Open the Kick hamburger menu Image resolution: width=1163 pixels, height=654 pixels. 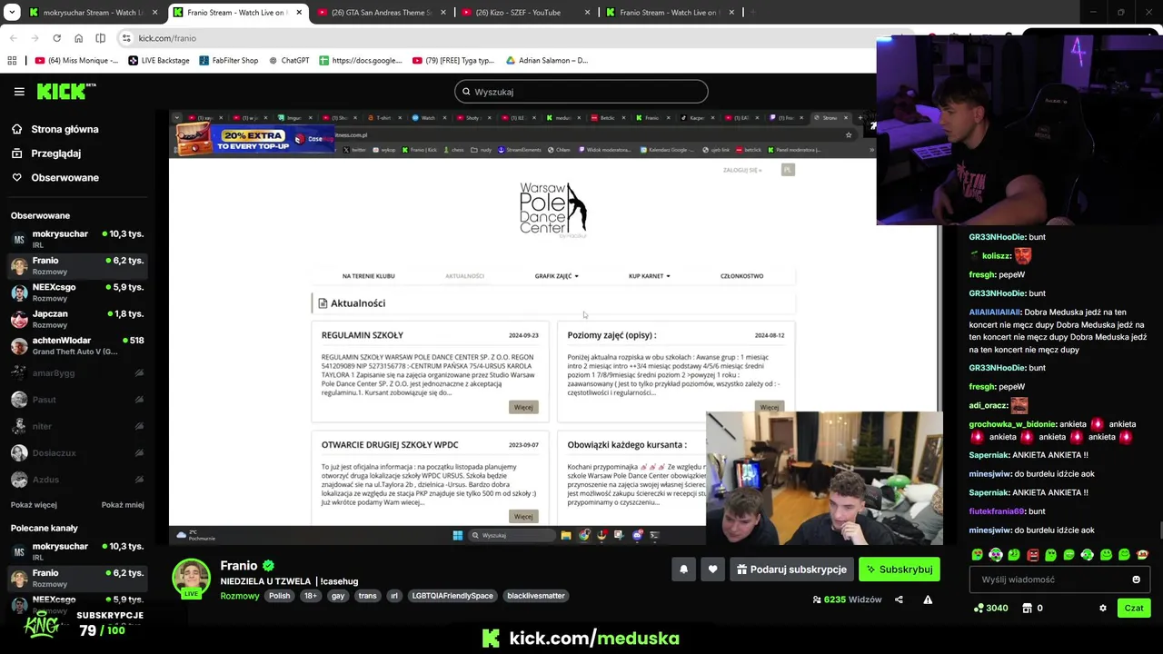pyautogui.click(x=19, y=92)
